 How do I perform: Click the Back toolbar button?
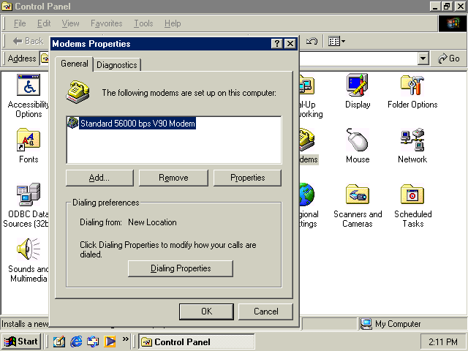pos(29,41)
